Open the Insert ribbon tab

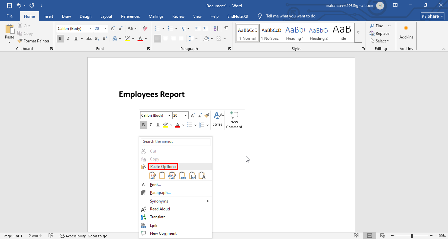tap(48, 16)
